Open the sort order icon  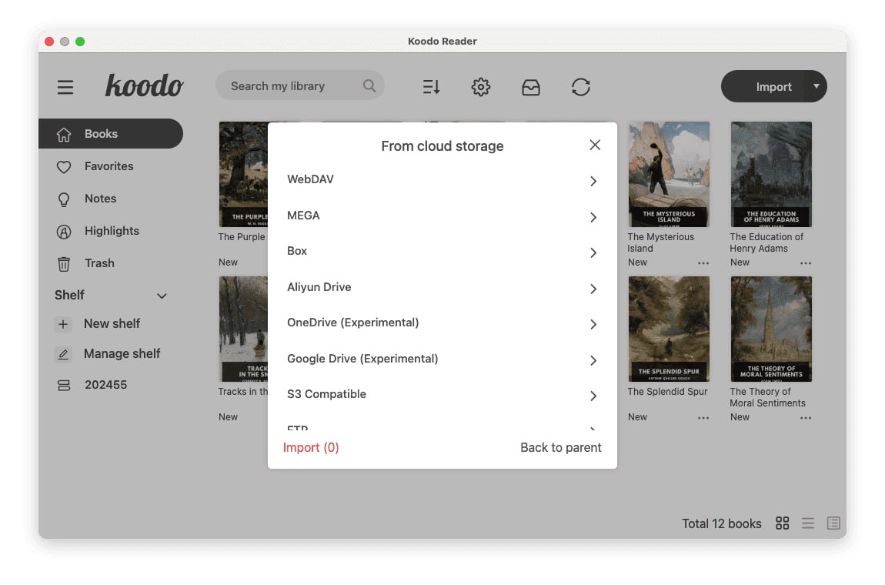431,87
